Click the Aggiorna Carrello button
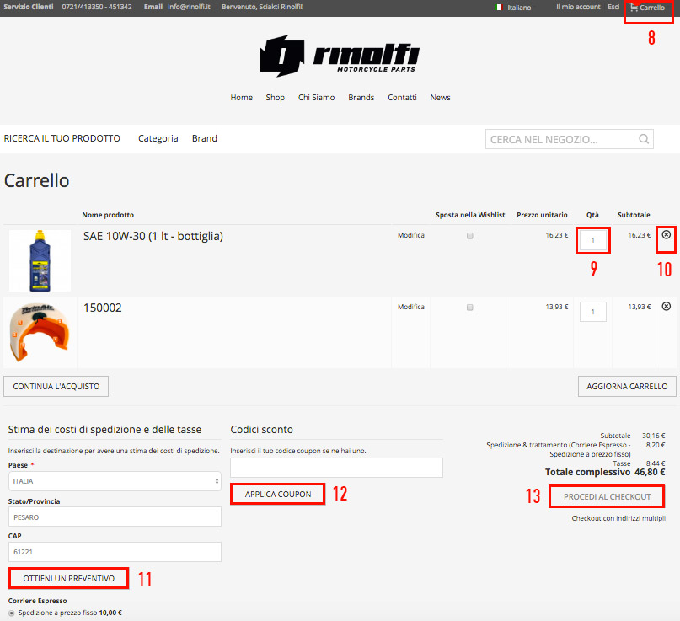This screenshot has height=621, width=680. point(627,387)
